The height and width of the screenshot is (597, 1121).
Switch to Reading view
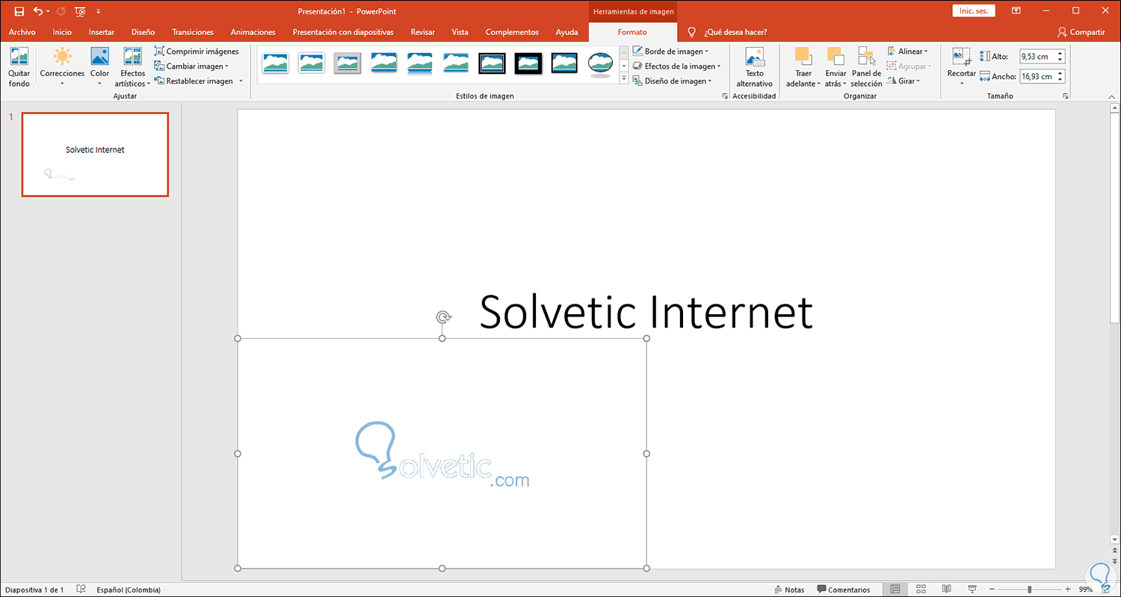point(946,590)
